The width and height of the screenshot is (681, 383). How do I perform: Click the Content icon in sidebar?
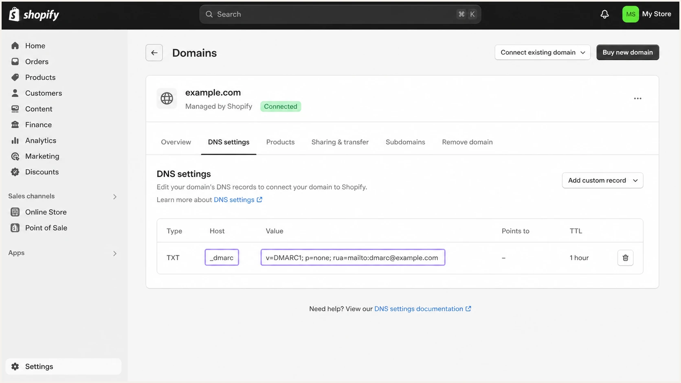click(15, 109)
